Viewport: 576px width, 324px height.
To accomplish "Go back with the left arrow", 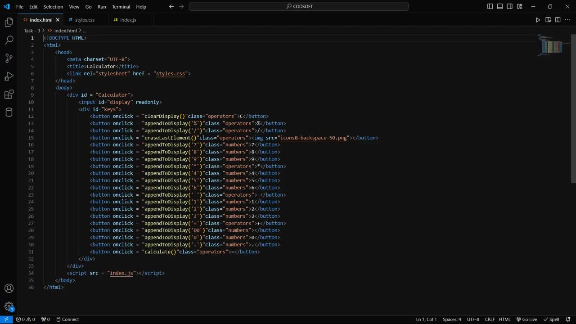I will coord(171,7).
